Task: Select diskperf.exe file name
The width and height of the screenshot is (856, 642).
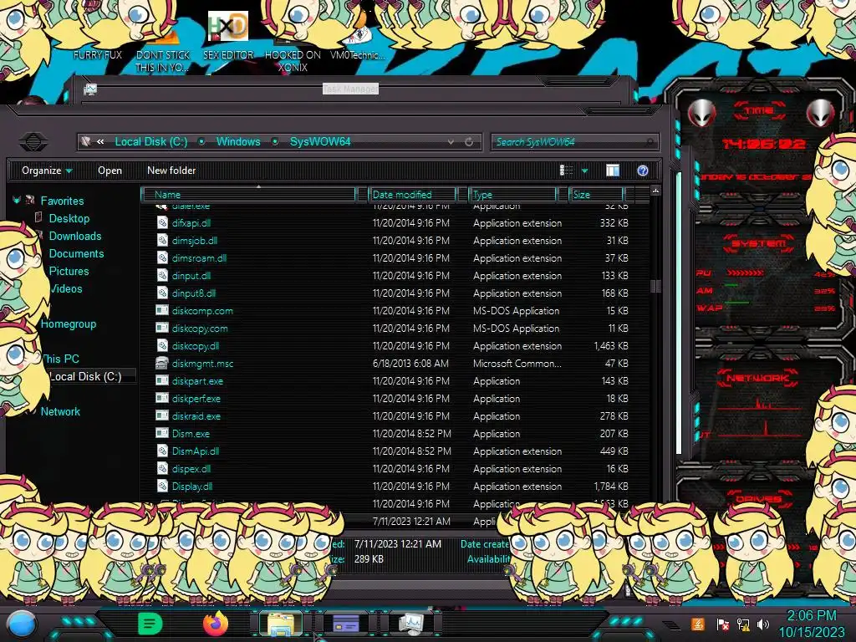Action: pos(196,399)
